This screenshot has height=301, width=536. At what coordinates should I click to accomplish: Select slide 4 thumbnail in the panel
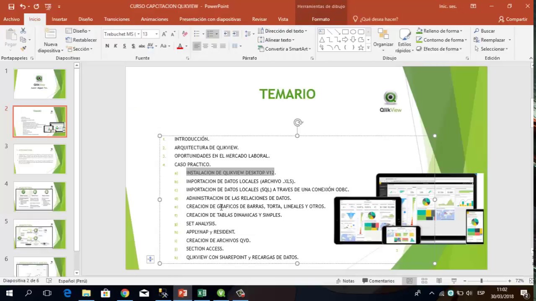pyautogui.click(x=40, y=196)
